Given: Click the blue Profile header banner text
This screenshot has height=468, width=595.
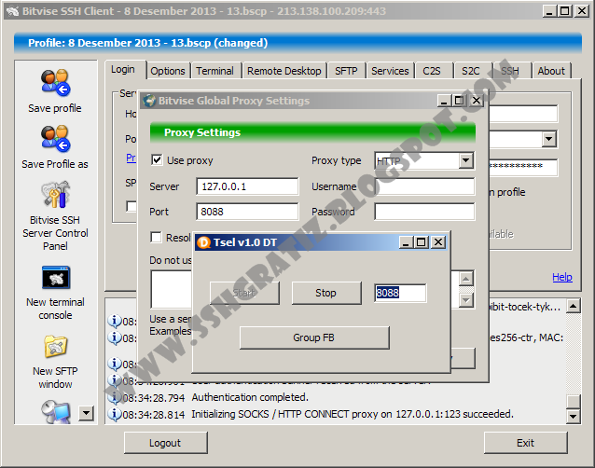Looking at the screenshot, I should tap(148, 43).
